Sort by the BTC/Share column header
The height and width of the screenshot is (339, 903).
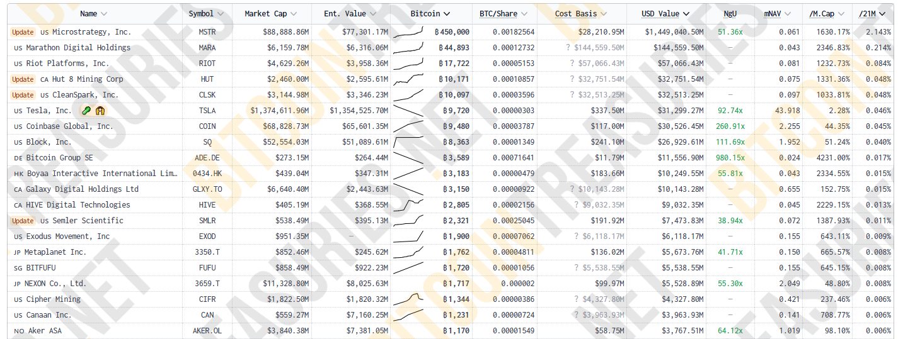tap(504, 13)
